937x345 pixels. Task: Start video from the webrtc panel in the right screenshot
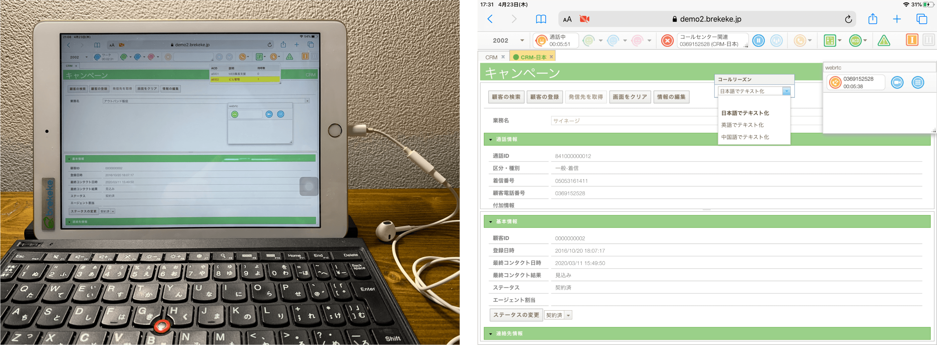[897, 83]
